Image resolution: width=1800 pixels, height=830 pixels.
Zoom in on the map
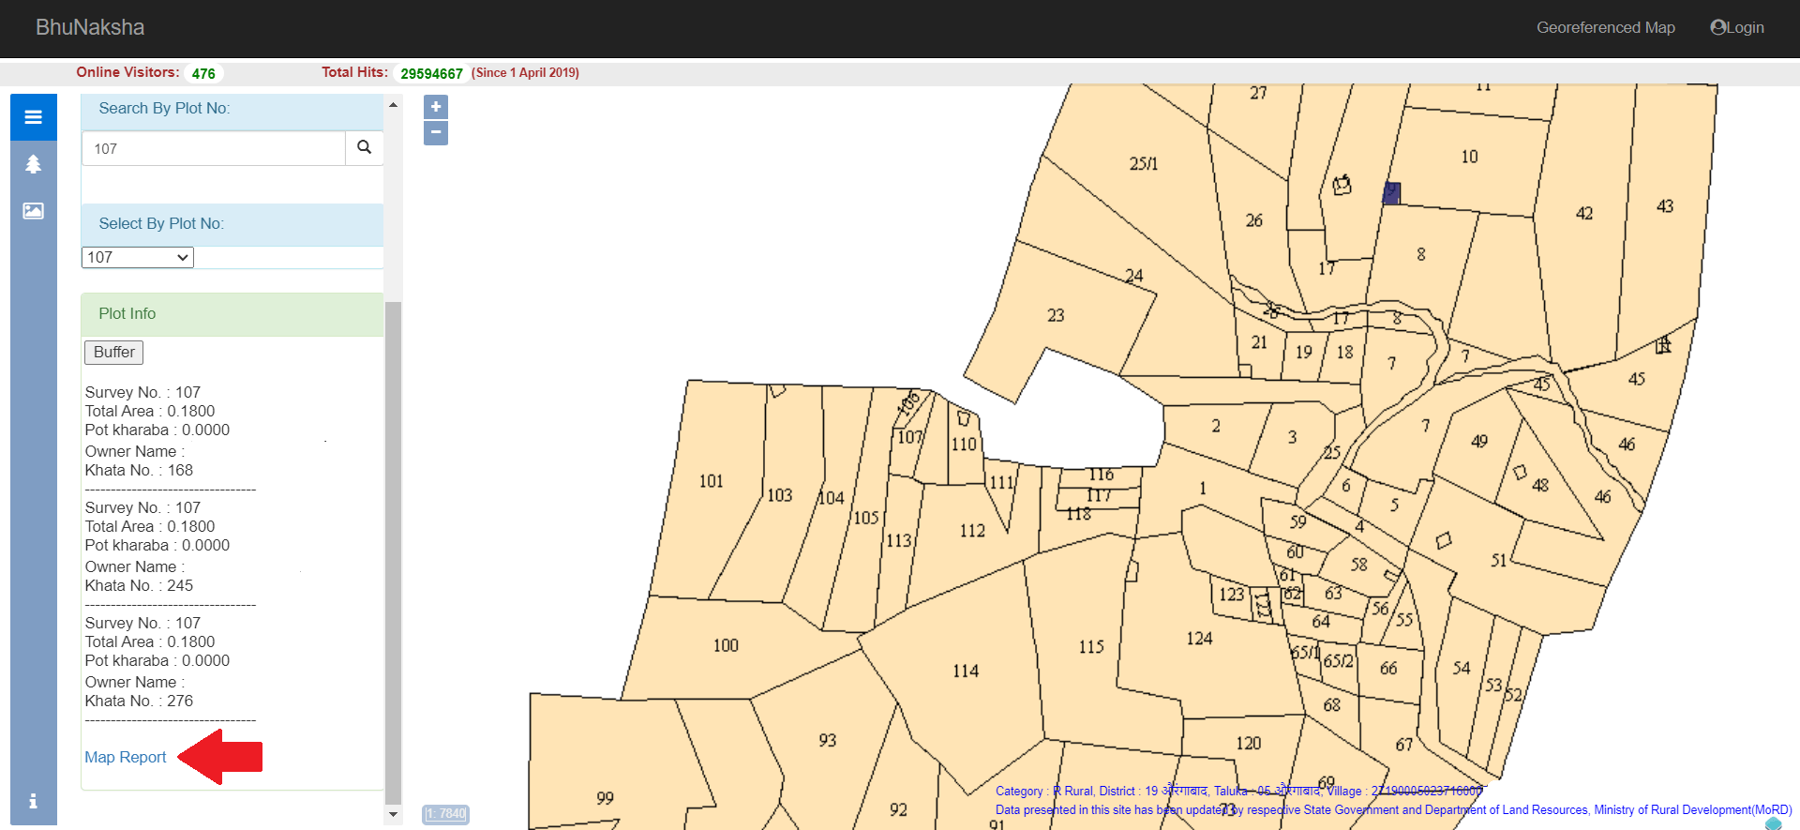click(436, 107)
